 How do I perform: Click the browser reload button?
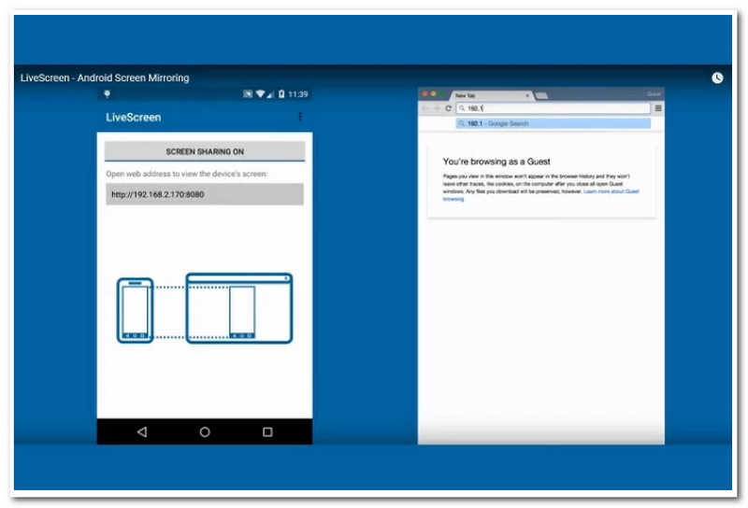point(448,108)
